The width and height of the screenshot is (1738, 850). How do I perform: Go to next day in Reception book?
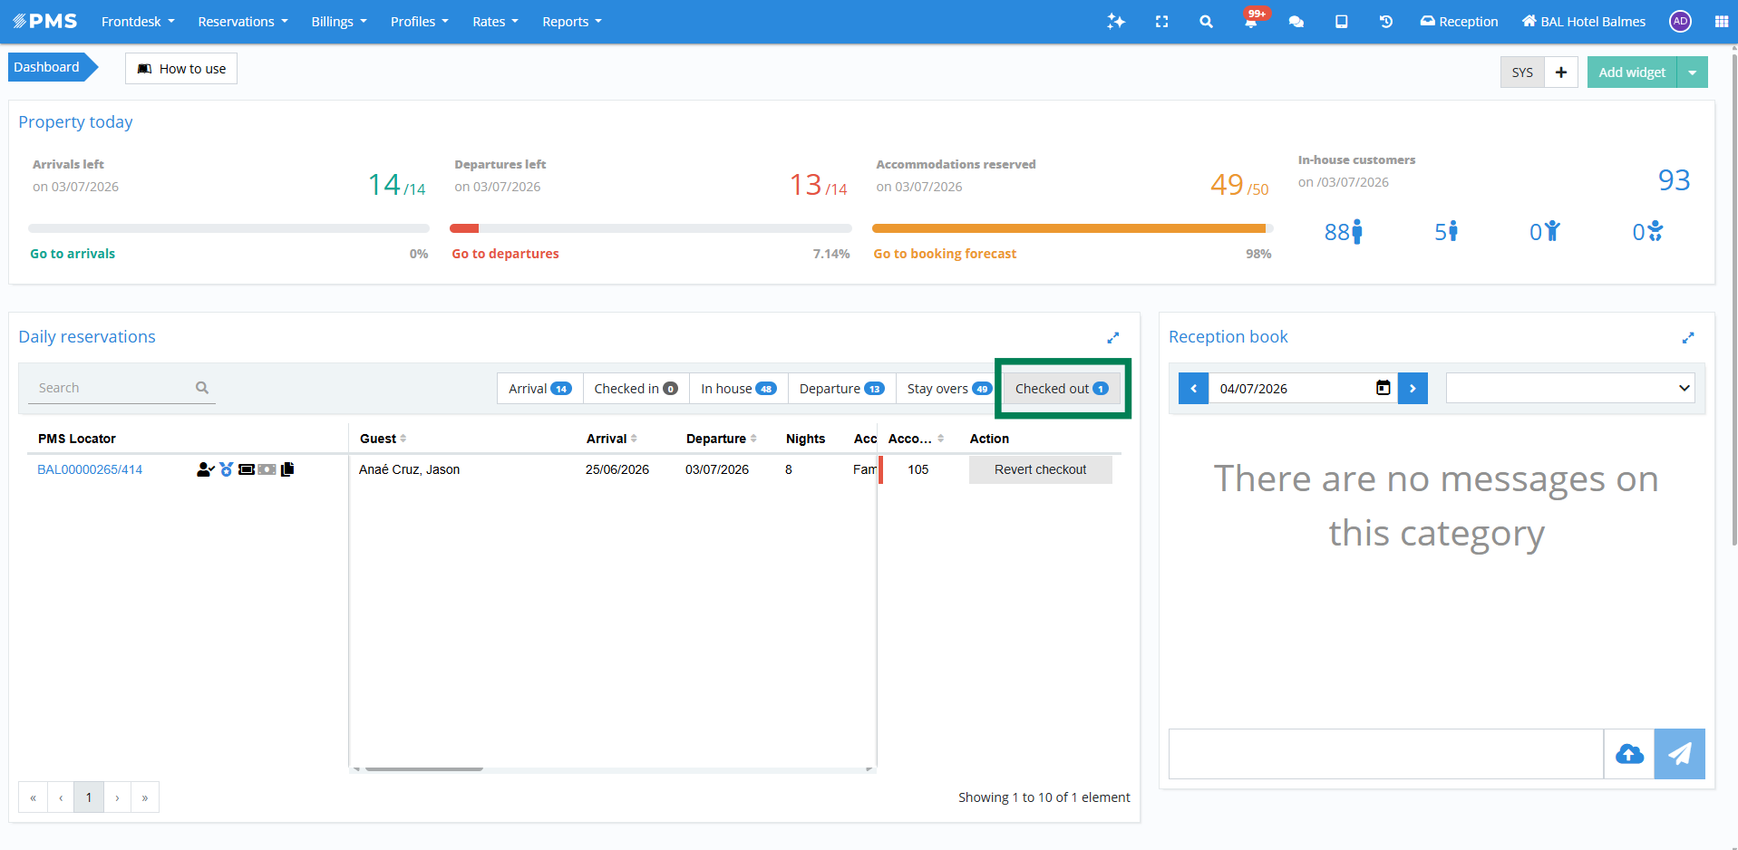[1413, 389]
